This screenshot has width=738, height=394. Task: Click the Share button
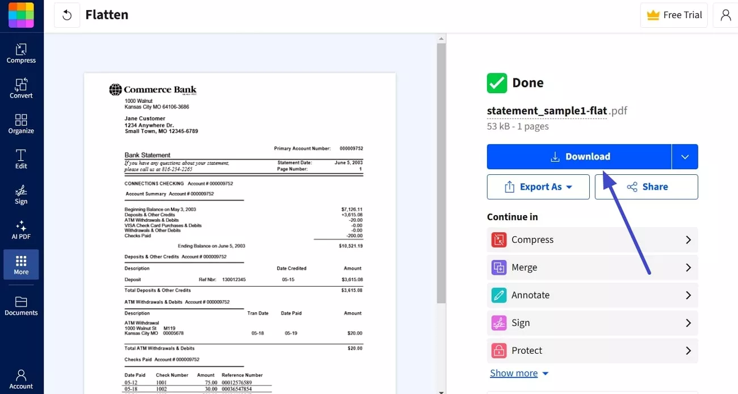click(x=646, y=187)
